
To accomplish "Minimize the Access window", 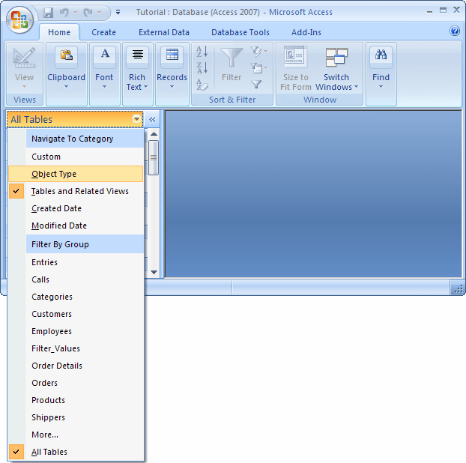I will pos(429,11).
